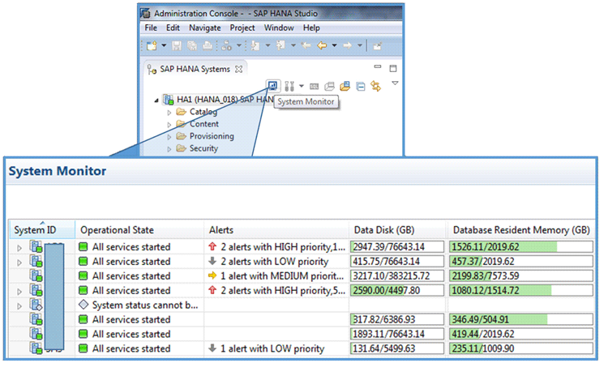Viewport: 608px width, 380px height.
Task: Collapse the HA1 (HANA_018) system node
Action: click(156, 100)
